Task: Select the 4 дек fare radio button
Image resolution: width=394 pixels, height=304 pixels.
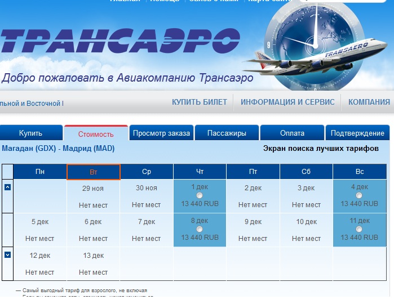Action: [x=359, y=195]
